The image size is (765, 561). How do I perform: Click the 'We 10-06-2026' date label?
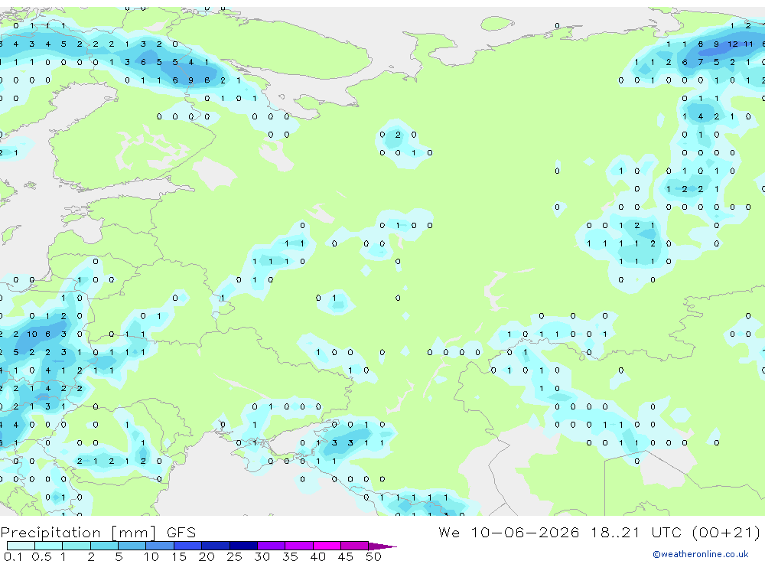509,532
